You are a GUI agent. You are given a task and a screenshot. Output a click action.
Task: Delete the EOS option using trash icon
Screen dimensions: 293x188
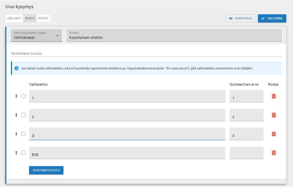(274, 153)
